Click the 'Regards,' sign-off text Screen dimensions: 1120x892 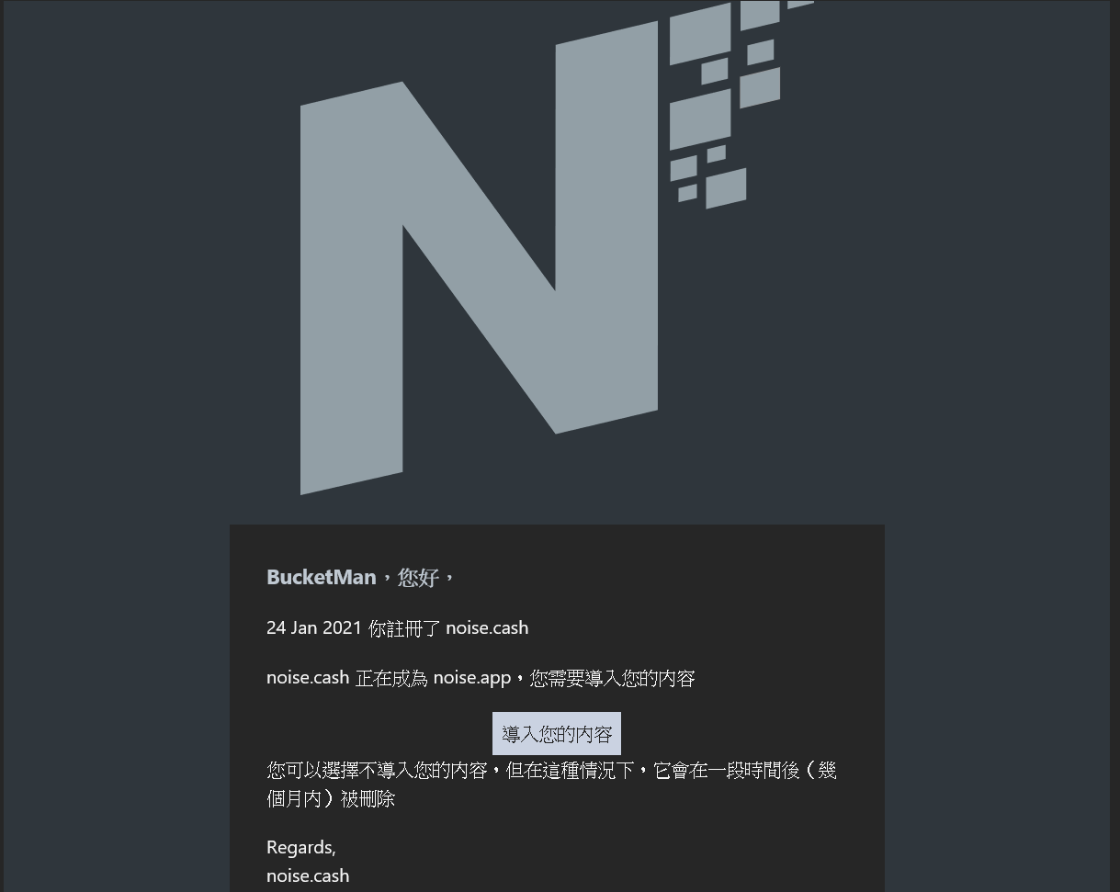301,847
